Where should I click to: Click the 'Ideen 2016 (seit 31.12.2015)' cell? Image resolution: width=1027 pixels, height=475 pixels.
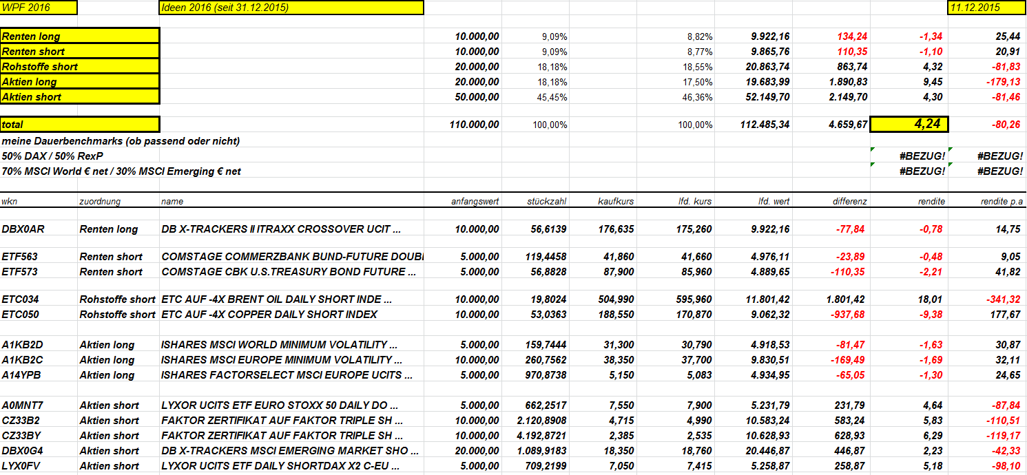[291, 8]
